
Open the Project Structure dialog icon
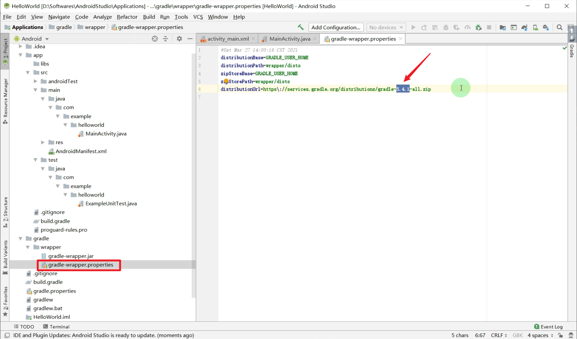tap(503, 27)
